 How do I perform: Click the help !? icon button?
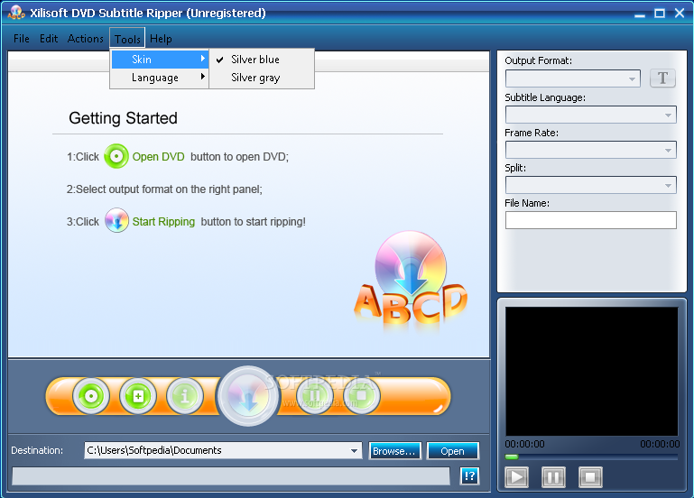[469, 475]
